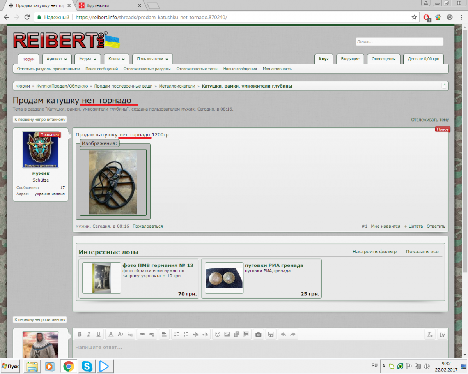Expand the Пользователи dropdown menu

[x=152, y=59]
